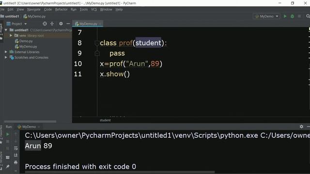The image size is (310, 174).
Task: Open the Favorites side tool window
Action: [1, 134]
